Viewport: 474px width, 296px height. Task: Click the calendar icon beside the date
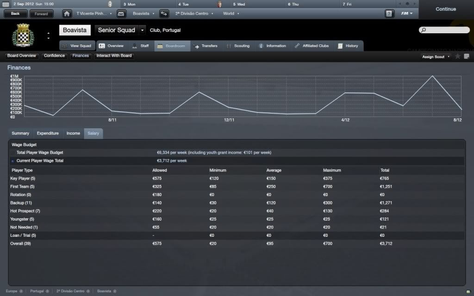[6, 4]
